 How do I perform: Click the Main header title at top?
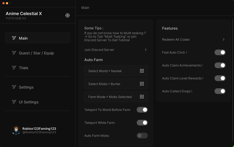click(x=85, y=8)
